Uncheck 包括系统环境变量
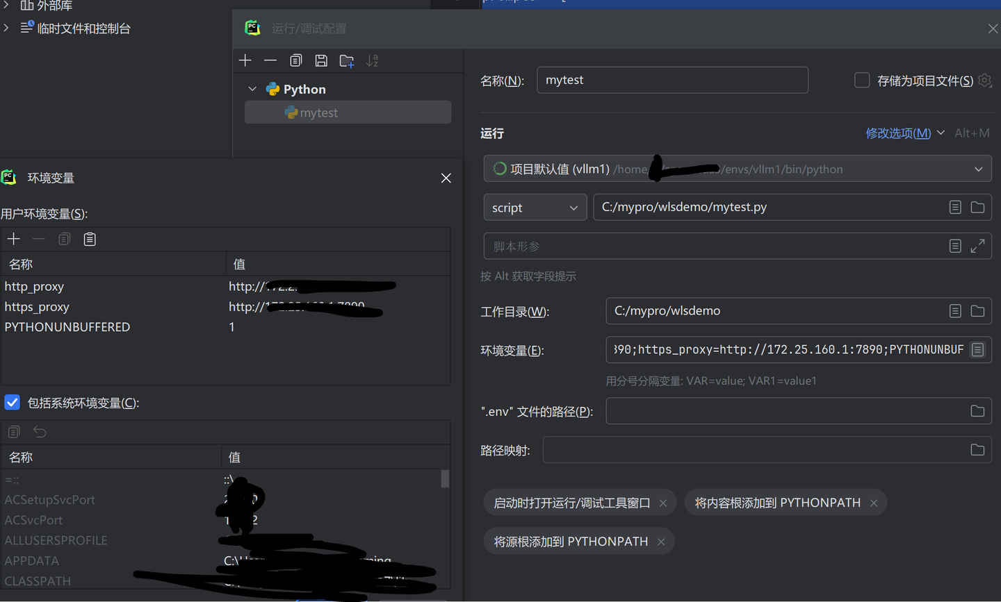This screenshot has height=602, width=1001. pyautogui.click(x=12, y=402)
